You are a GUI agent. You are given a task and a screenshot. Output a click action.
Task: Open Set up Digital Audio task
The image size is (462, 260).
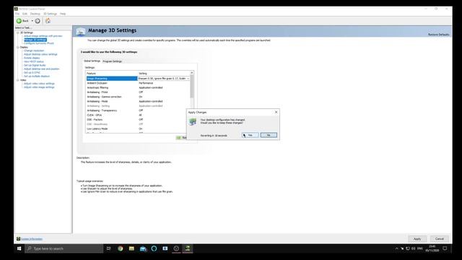click(x=35, y=65)
